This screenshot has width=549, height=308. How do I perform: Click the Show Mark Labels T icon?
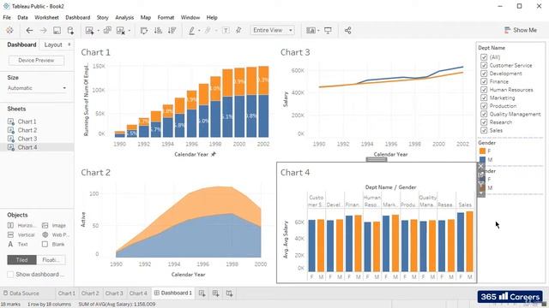[x=226, y=31]
